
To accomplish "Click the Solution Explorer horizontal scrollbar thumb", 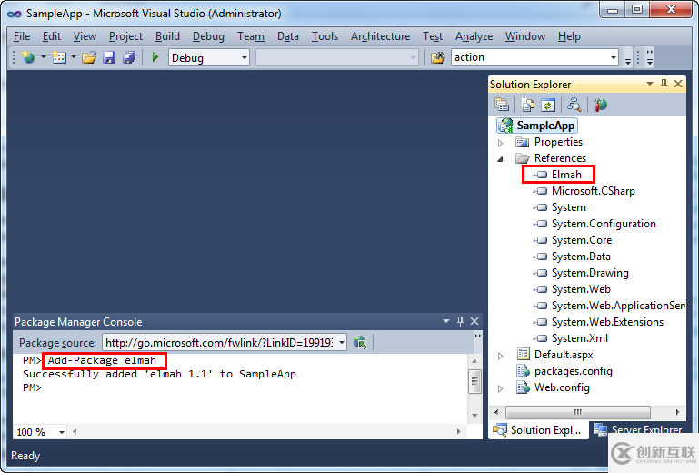I will point(578,412).
